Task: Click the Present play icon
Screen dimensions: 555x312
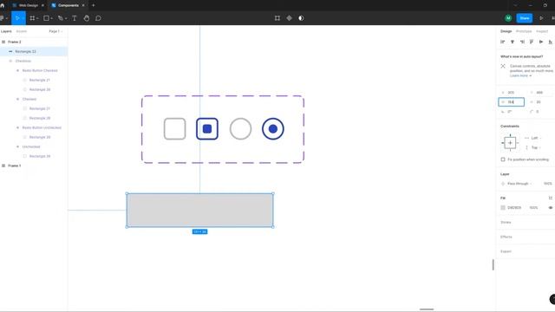Action: click(541, 18)
